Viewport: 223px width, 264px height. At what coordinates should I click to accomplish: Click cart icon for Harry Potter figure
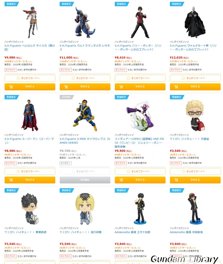pyautogui.click(x=121, y=87)
